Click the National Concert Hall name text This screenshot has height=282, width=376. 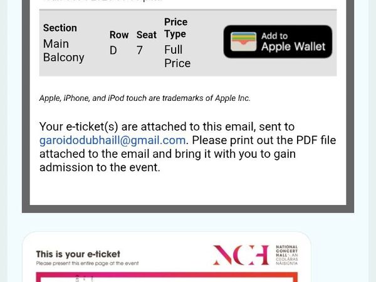287,255
